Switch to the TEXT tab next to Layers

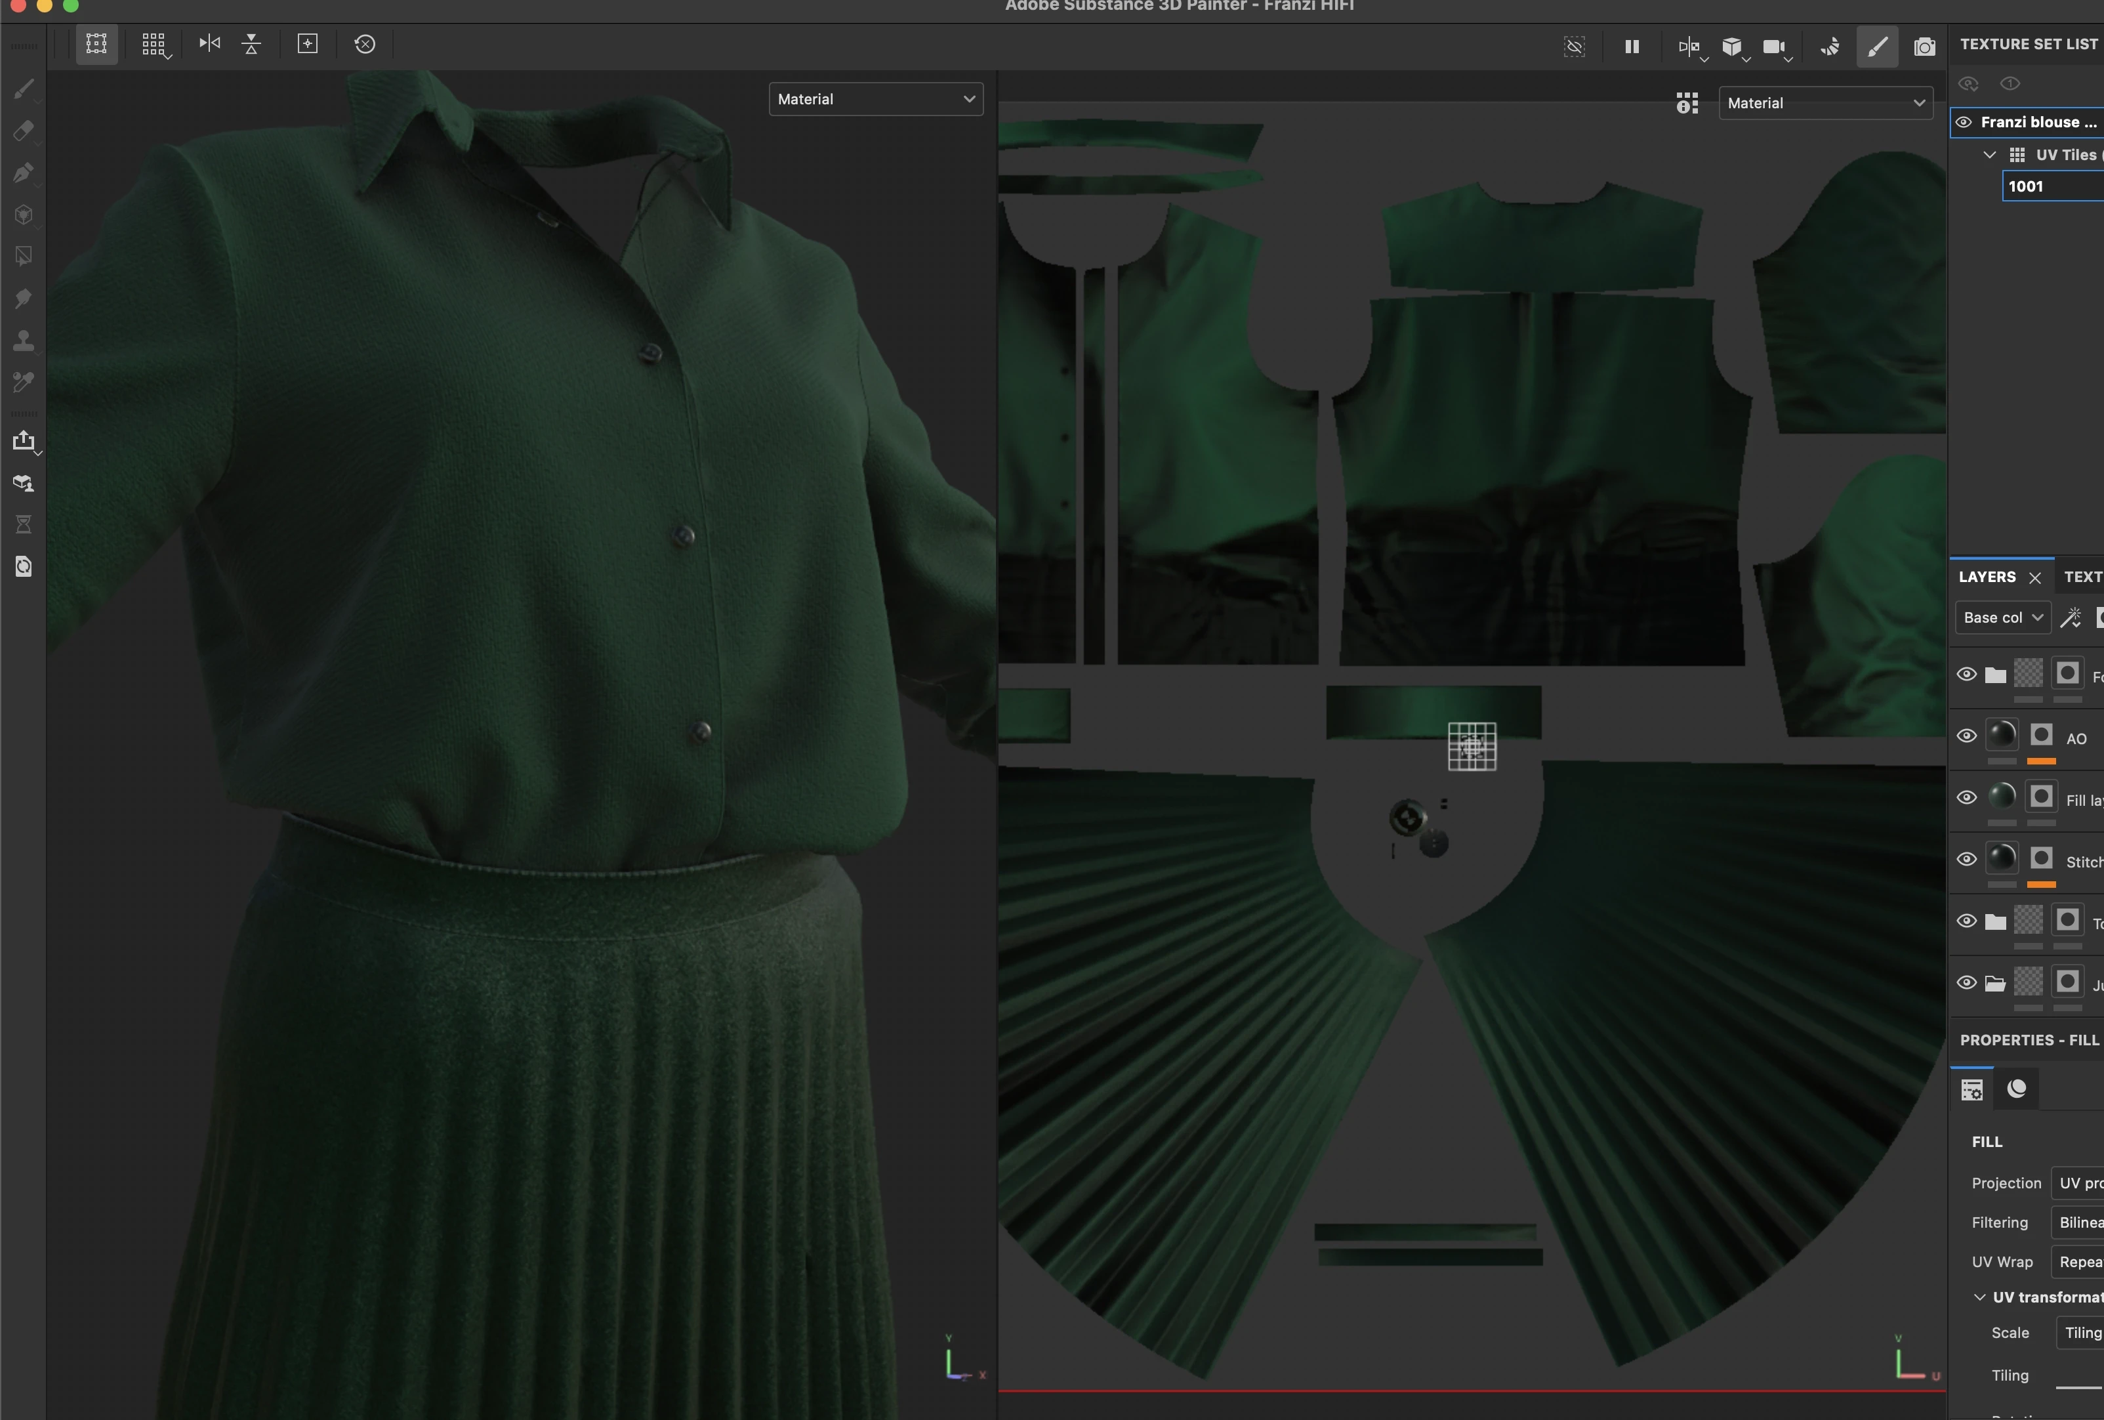click(2082, 577)
